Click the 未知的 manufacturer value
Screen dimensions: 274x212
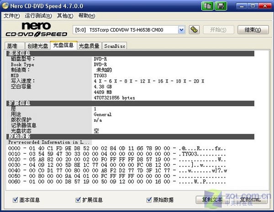pyautogui.click(x=104, y=70)
